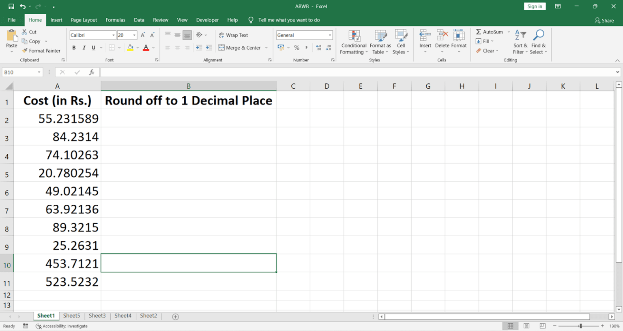
Task: Open the General number format dropdown
Action: coord(330,35)
